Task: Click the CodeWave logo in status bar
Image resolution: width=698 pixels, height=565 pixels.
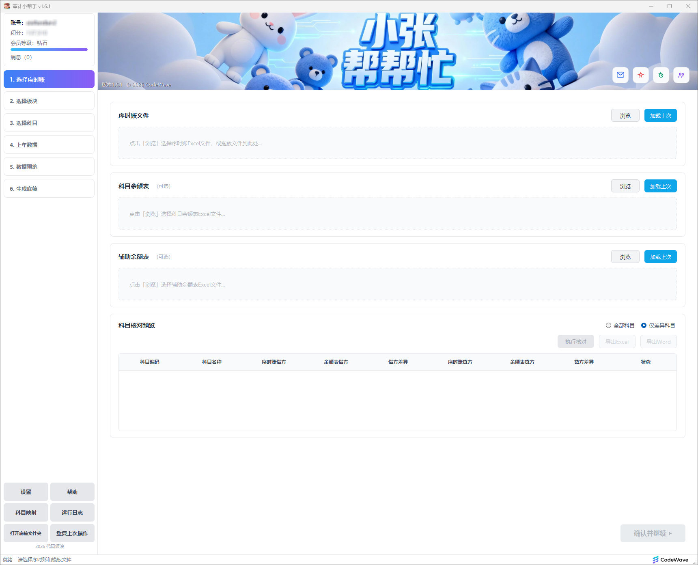Action: (x=670, y=560)
